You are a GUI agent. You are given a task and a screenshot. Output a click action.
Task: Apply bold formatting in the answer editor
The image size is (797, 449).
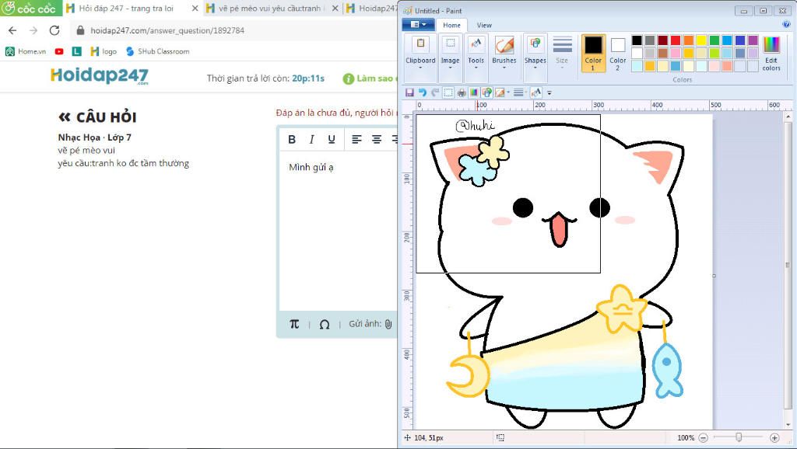click(x=292, y=139)
